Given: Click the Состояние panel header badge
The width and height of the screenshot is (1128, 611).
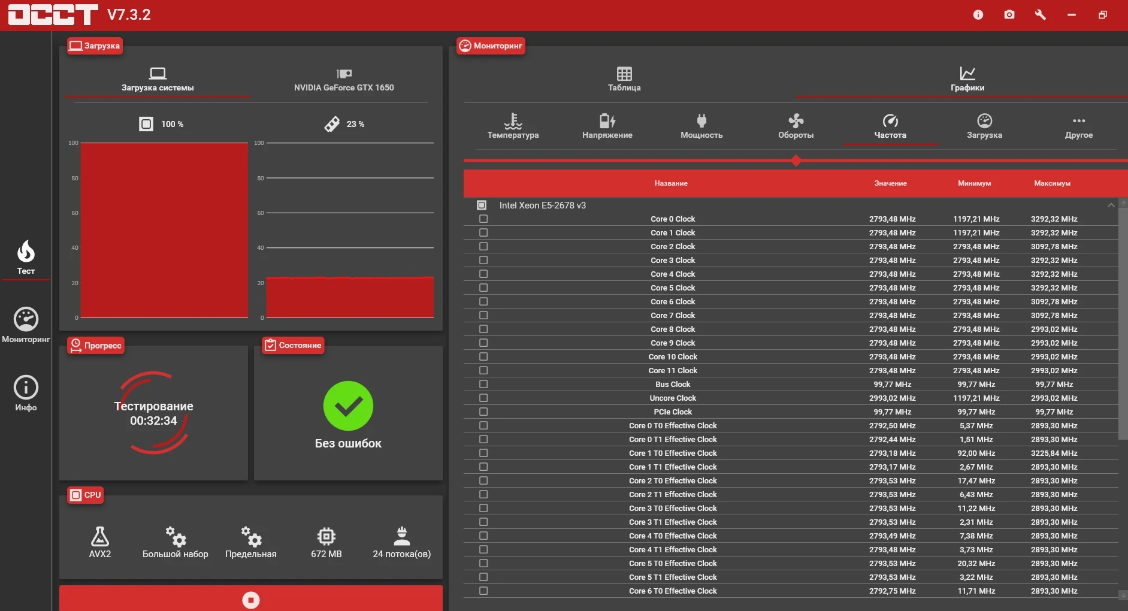Looking at the screenshot, I should click(x=294, y=345).
